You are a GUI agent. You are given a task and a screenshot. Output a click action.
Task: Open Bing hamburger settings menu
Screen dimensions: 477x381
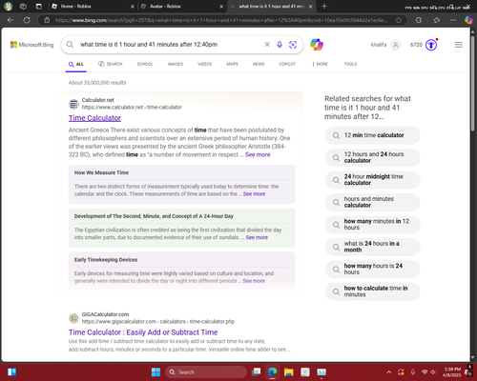pyautogui.click(x=459, y=45)
